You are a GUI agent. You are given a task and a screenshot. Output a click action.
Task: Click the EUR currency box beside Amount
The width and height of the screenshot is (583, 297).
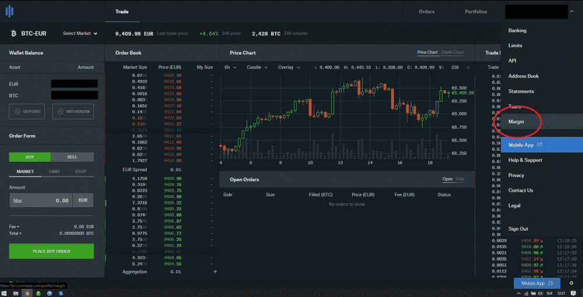point(83,200)
